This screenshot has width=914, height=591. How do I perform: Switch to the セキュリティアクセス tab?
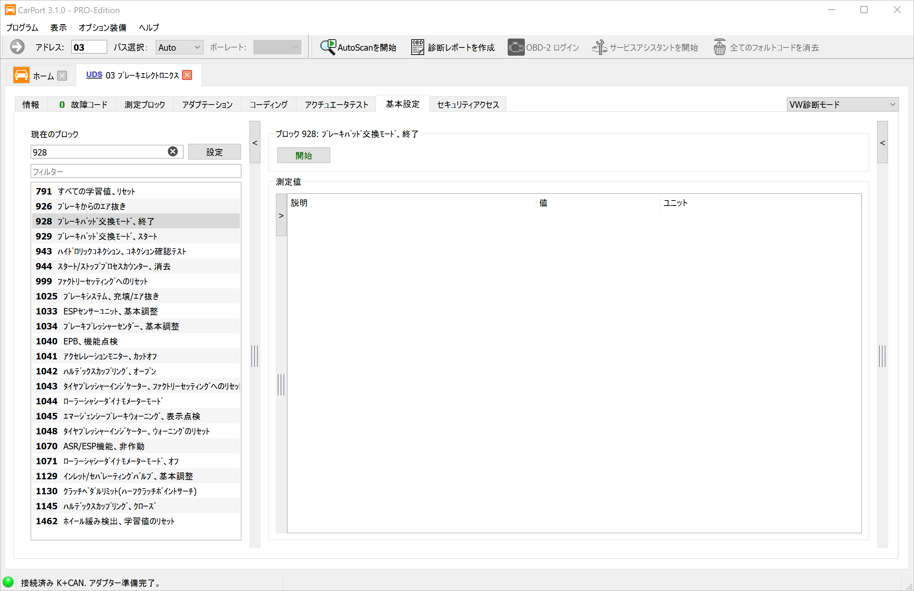click(468, 104)
